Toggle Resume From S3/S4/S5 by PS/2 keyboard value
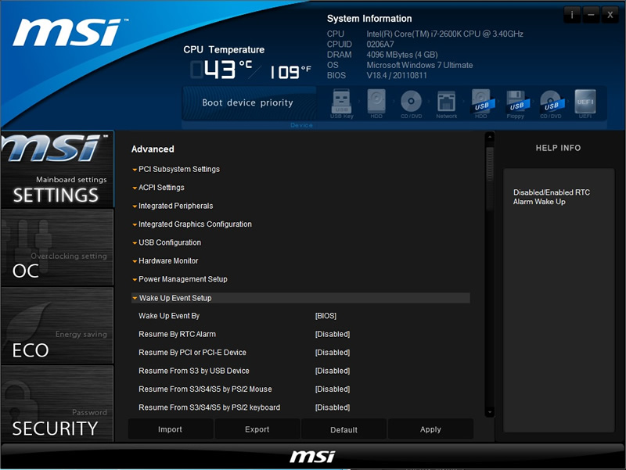 point(333,407)
